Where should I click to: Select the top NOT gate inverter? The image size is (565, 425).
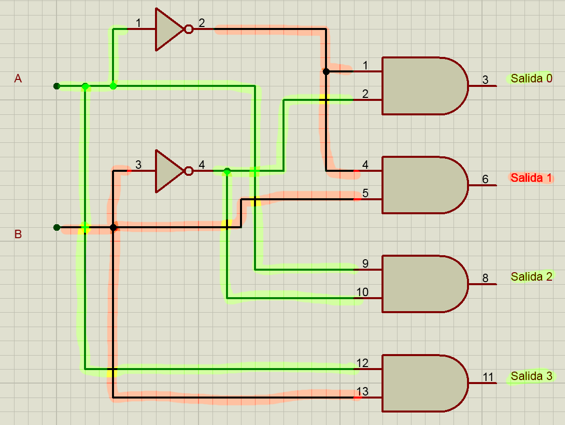tap(169, 29)
